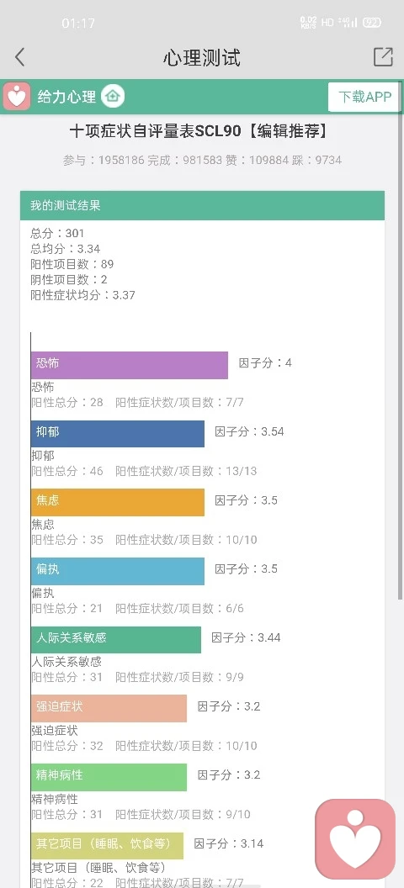Tap the salmon 强迫症状 bar
Viewport: 404px width, 888px height.
coord(109,709)
